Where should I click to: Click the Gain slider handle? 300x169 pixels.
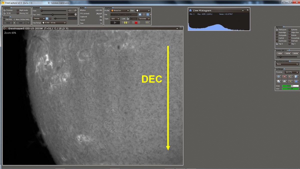coord(41,11)
